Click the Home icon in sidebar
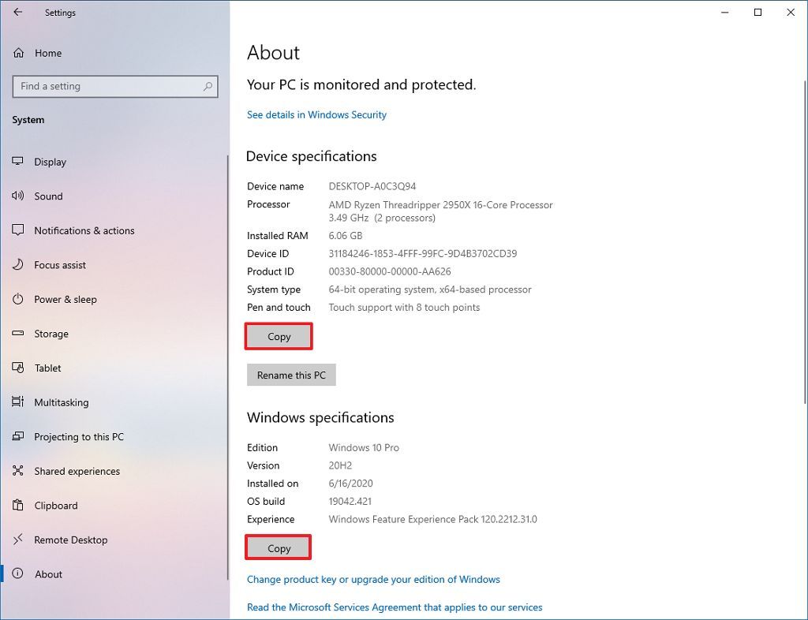 pos(18,53)
